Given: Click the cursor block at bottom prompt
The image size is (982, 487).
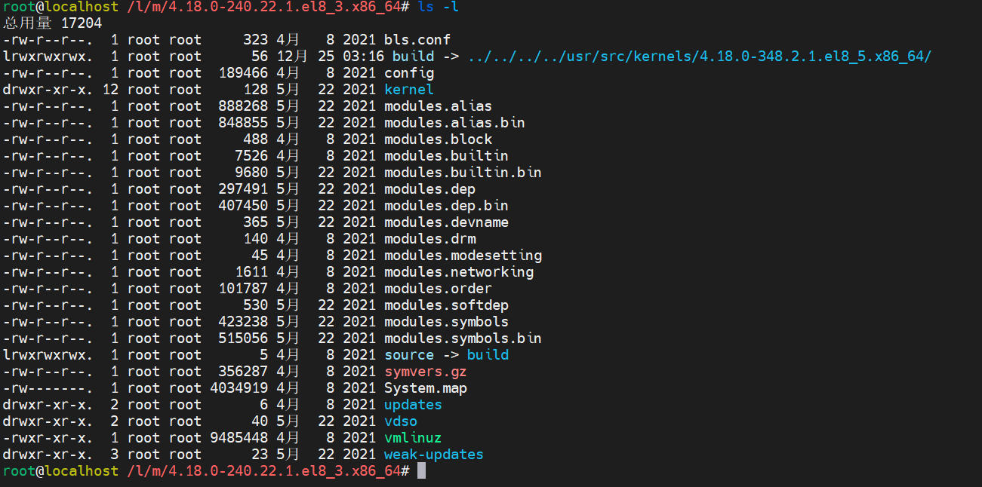Looking at the screenshot, I should 421,471.
